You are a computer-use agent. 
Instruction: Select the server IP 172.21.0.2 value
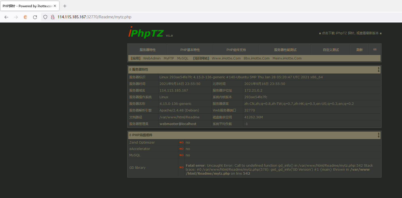tap(253, 90)
